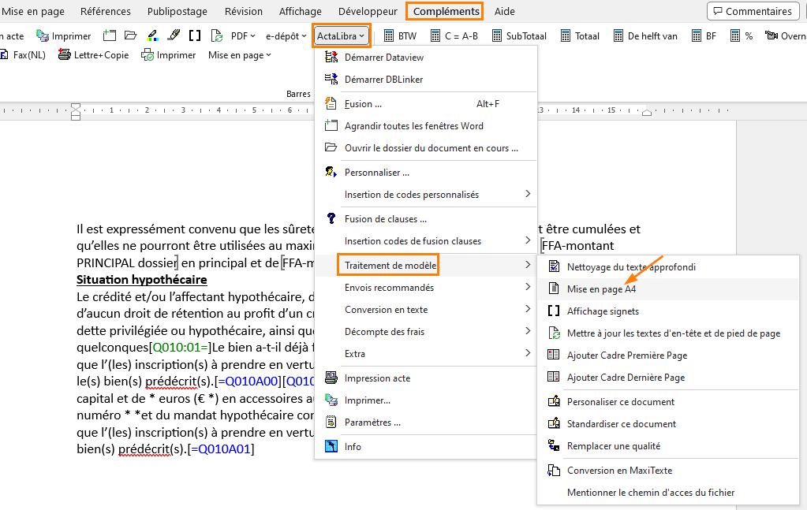Expand Insertion codes de fusion clauses submenu
Viewport: 807px width, 510px height.
(426, 240)
